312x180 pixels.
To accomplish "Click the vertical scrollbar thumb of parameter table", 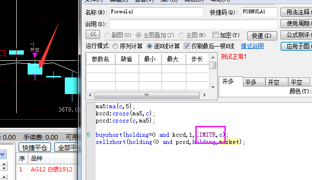I will coord(213,65).
